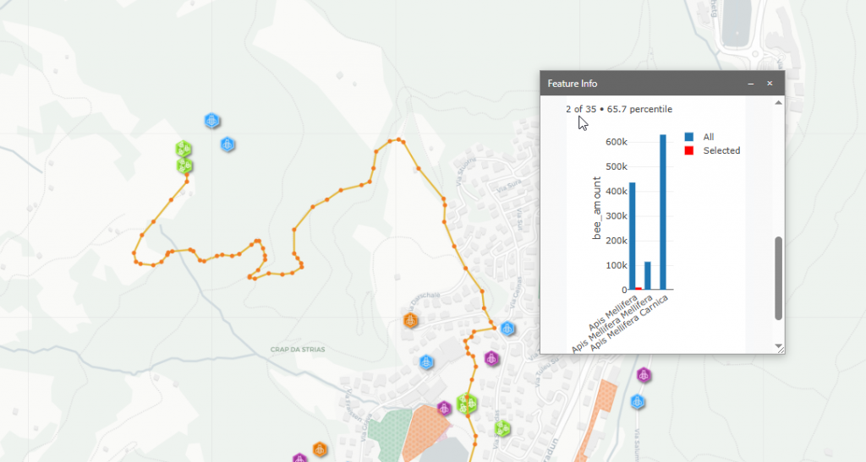Click the Feature Info resize handle in the corner
This screenshot has width=866, height=462.
[x=781, y=350]
